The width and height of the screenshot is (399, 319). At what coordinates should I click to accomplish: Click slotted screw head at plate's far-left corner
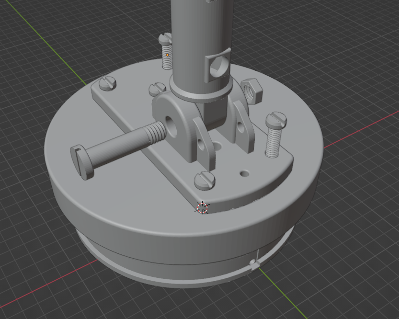point(108,83)
